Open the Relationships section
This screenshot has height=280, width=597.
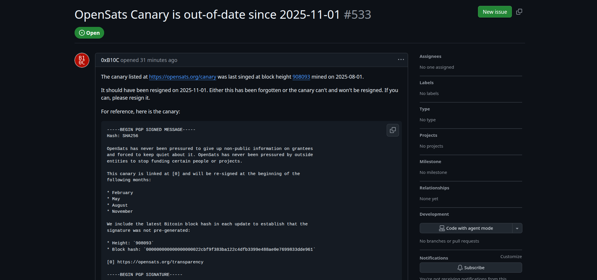(x=434, y=188)
